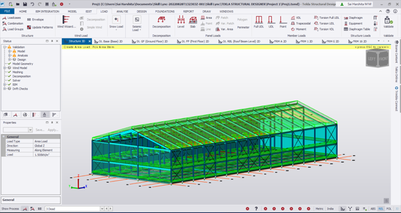Image resolution: width=401 pixels, height=213 pixels.
Task: Click the Slab load icon
Action: tap(193, 22)
